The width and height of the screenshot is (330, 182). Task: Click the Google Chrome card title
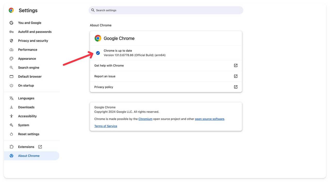tap(119, 38)
